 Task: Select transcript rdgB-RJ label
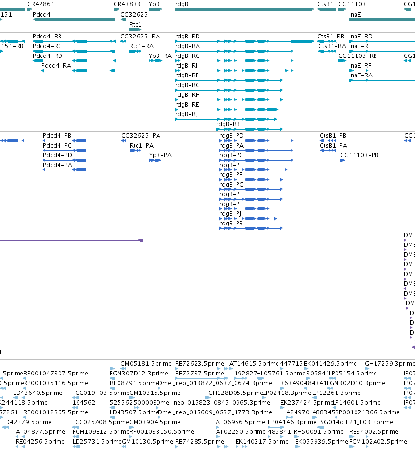[186, 114]
